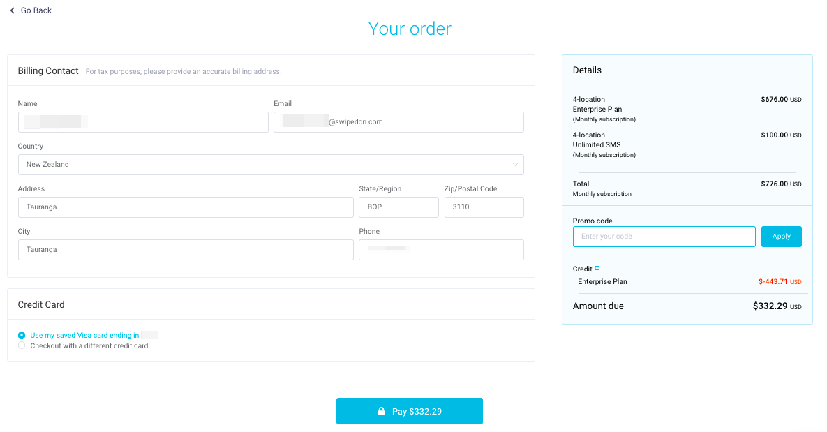Click the Phone input field
Image resolution: width=827 pixels, height=432 pixels.
click(x=441, y=249)
